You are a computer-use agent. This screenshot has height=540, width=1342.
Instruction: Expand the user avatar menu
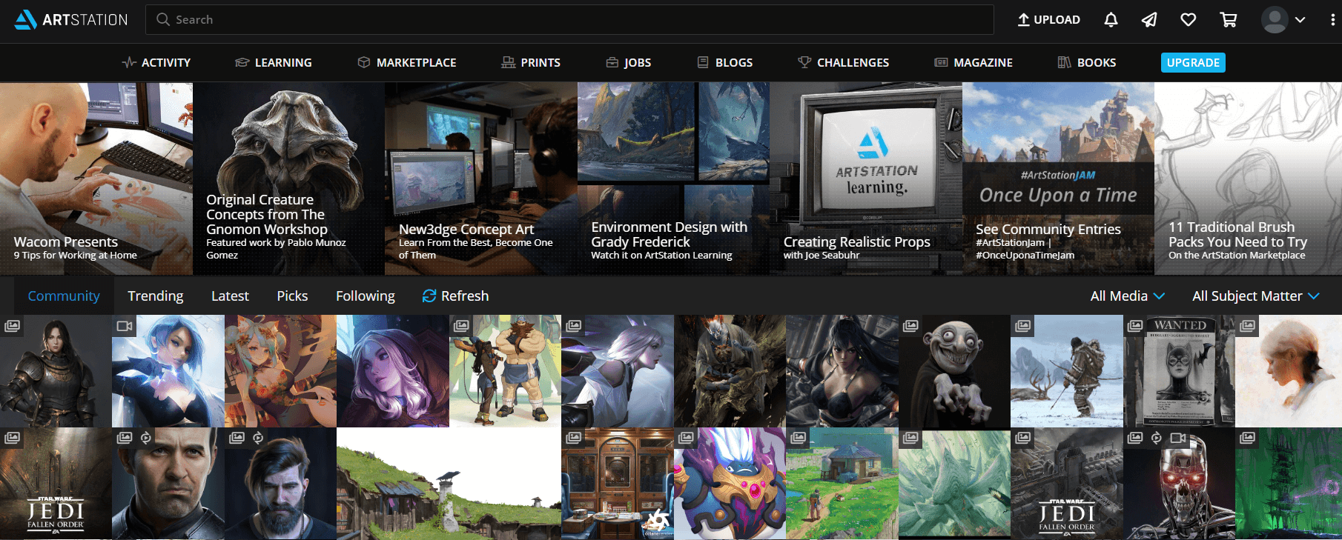(1283, 20)
